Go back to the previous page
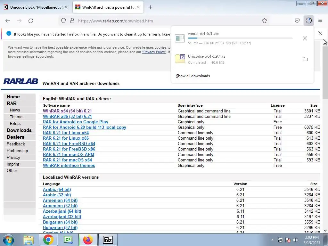328x246 pixels. pyautogui.click(x=8, y=21)
